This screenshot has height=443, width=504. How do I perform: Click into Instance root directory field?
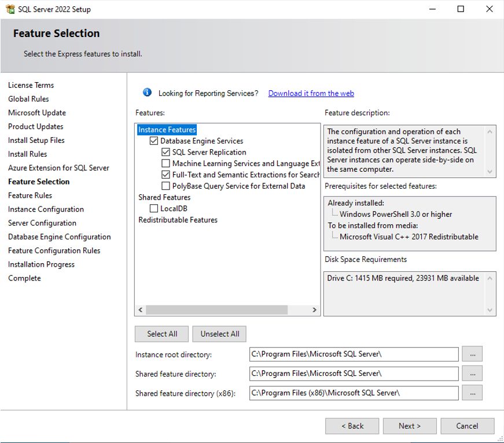tap(354, 354)
